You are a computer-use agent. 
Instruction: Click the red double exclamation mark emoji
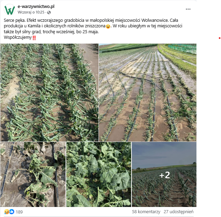pyautogui.click(x=34, y=38)
